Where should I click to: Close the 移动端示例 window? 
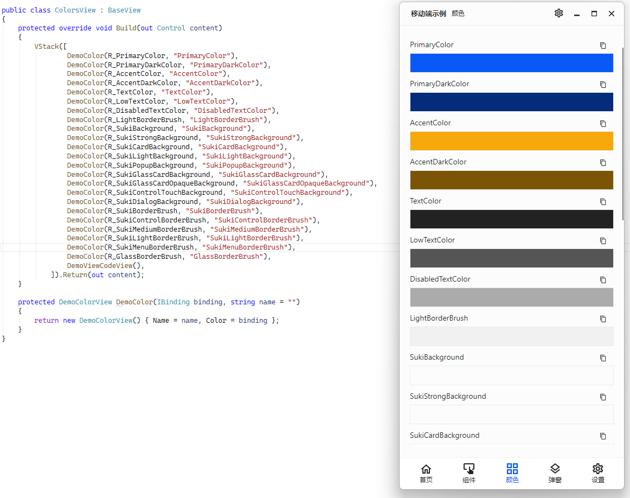tap(612, 14)
